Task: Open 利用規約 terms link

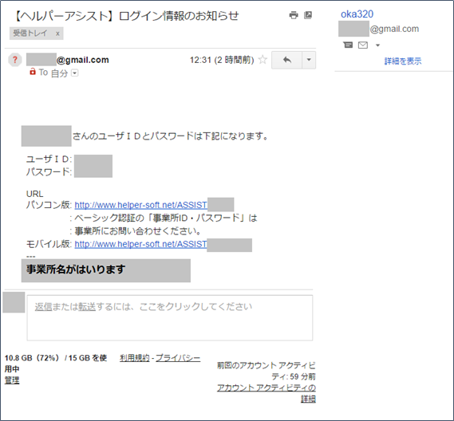Action: coord(135,358)
